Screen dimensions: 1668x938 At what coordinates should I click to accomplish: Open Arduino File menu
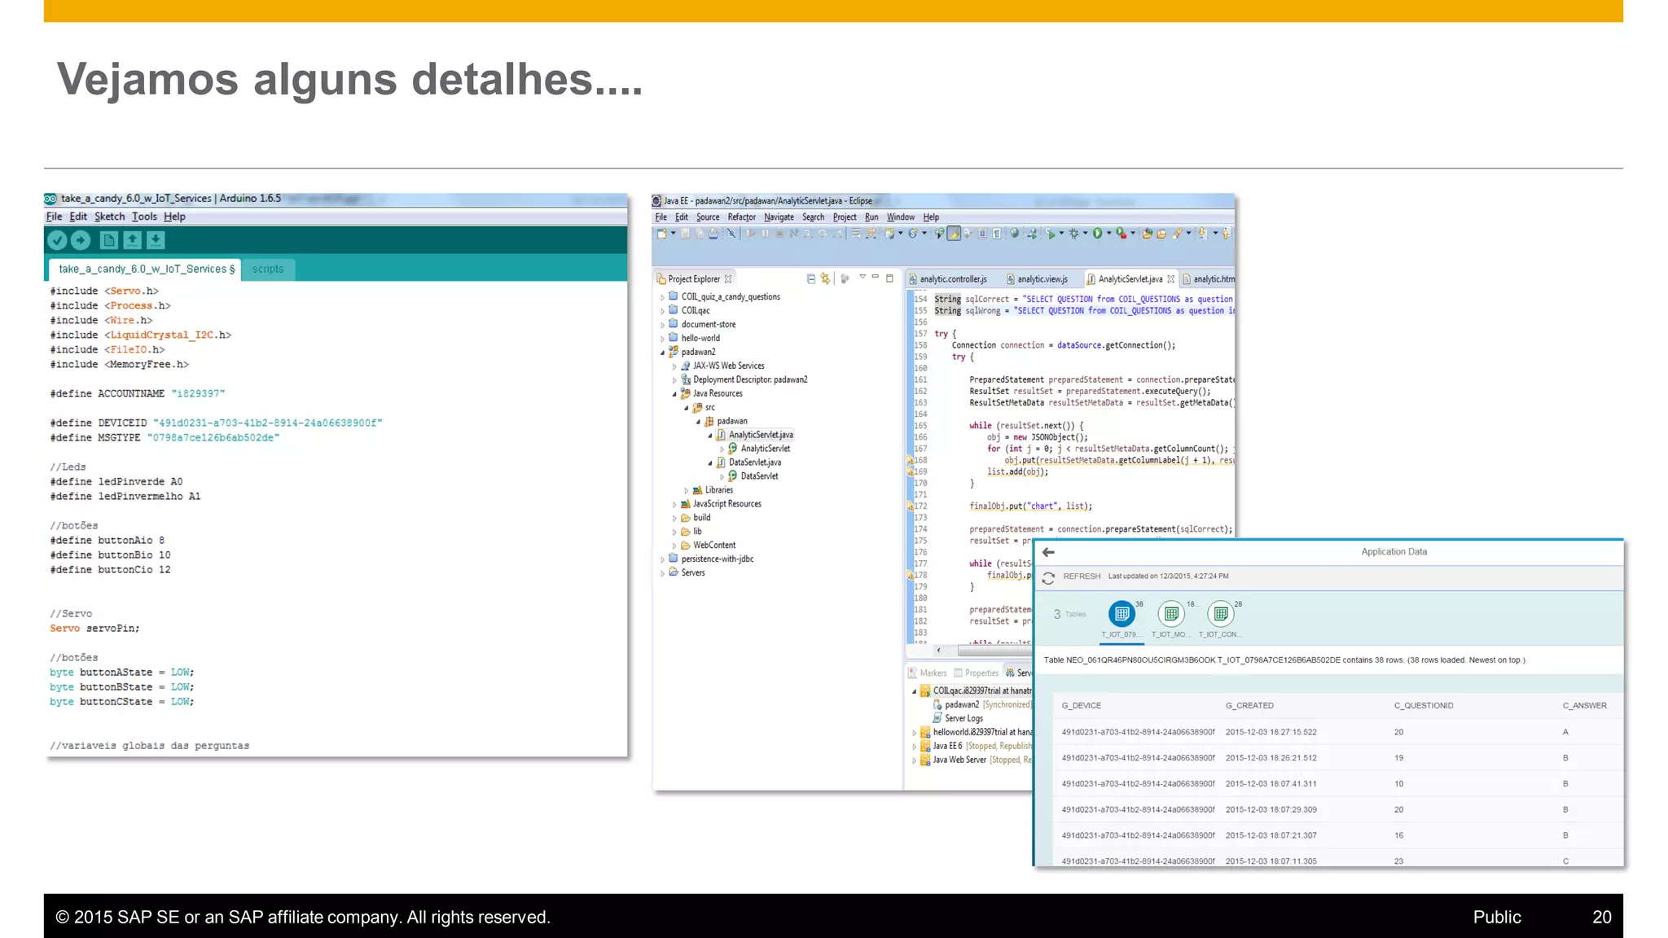(x=54, y=217)
